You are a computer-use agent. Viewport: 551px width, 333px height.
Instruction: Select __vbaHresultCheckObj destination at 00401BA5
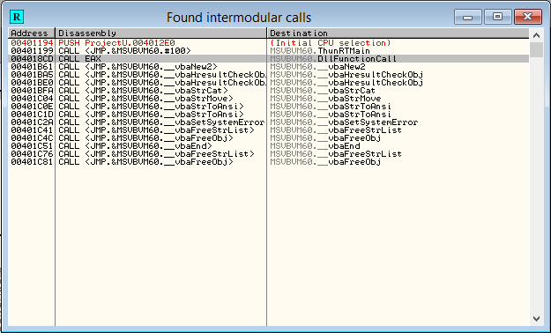click(346, 75)
